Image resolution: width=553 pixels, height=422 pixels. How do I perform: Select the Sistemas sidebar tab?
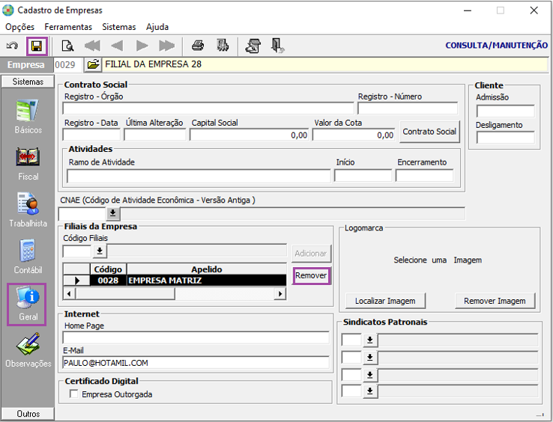(28, 82)
